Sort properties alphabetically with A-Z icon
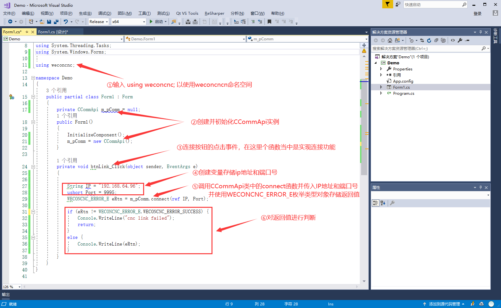The image size is (501, 308). [x=383, y=203]
